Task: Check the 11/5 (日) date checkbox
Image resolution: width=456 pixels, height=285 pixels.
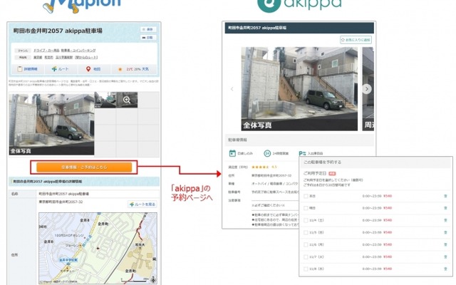Action: (x=306, y=233)
